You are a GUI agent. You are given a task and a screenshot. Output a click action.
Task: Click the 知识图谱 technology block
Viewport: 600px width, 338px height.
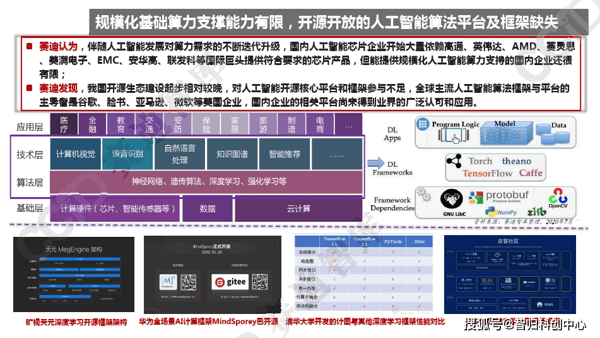[x=232, y=154]
